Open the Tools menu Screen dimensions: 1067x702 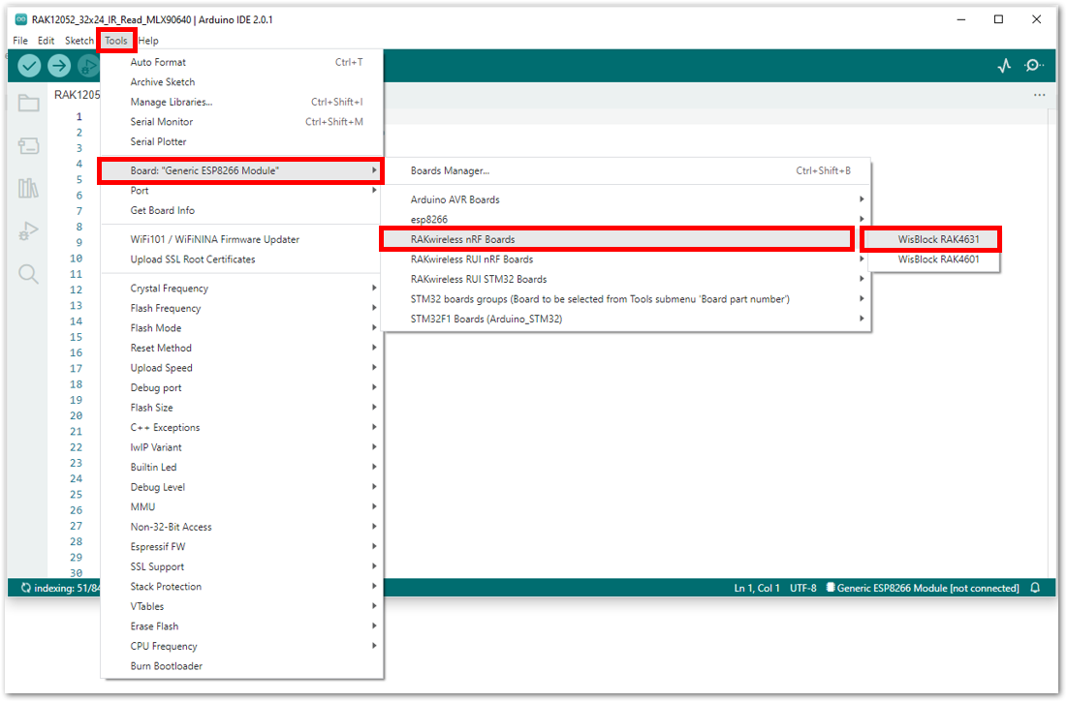[x=116, y=40]
